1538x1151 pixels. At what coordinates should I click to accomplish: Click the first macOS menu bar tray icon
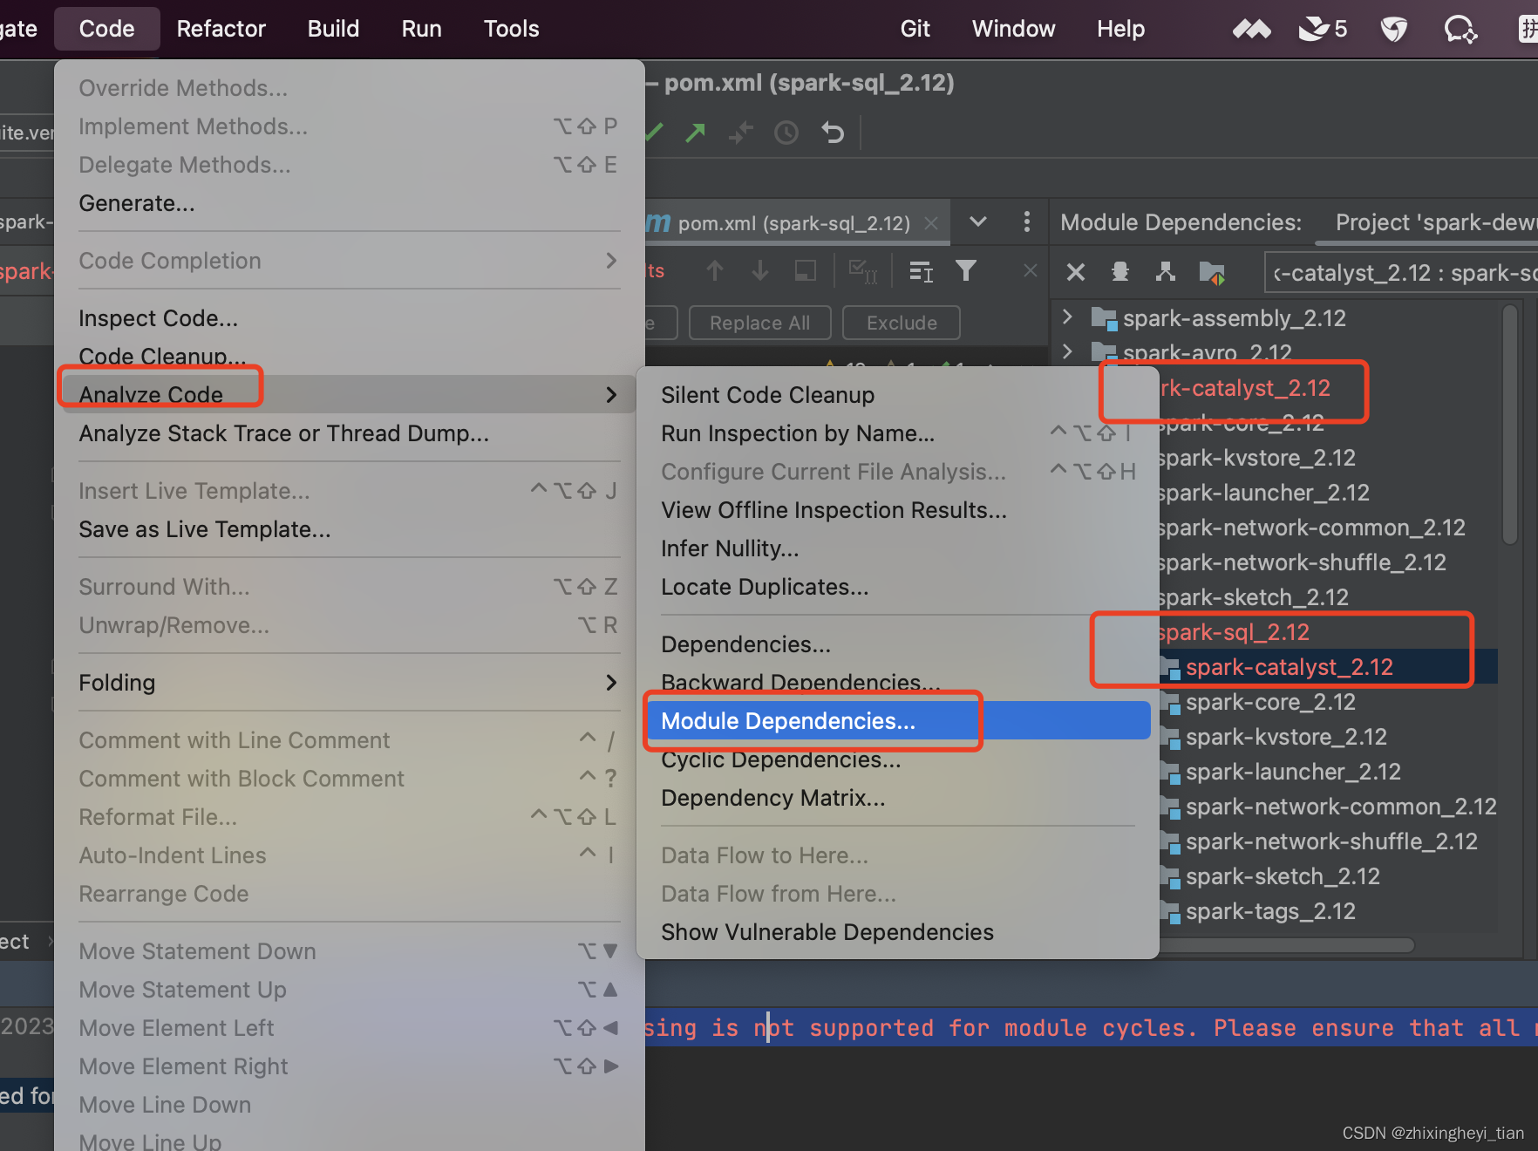(1252, 30)
